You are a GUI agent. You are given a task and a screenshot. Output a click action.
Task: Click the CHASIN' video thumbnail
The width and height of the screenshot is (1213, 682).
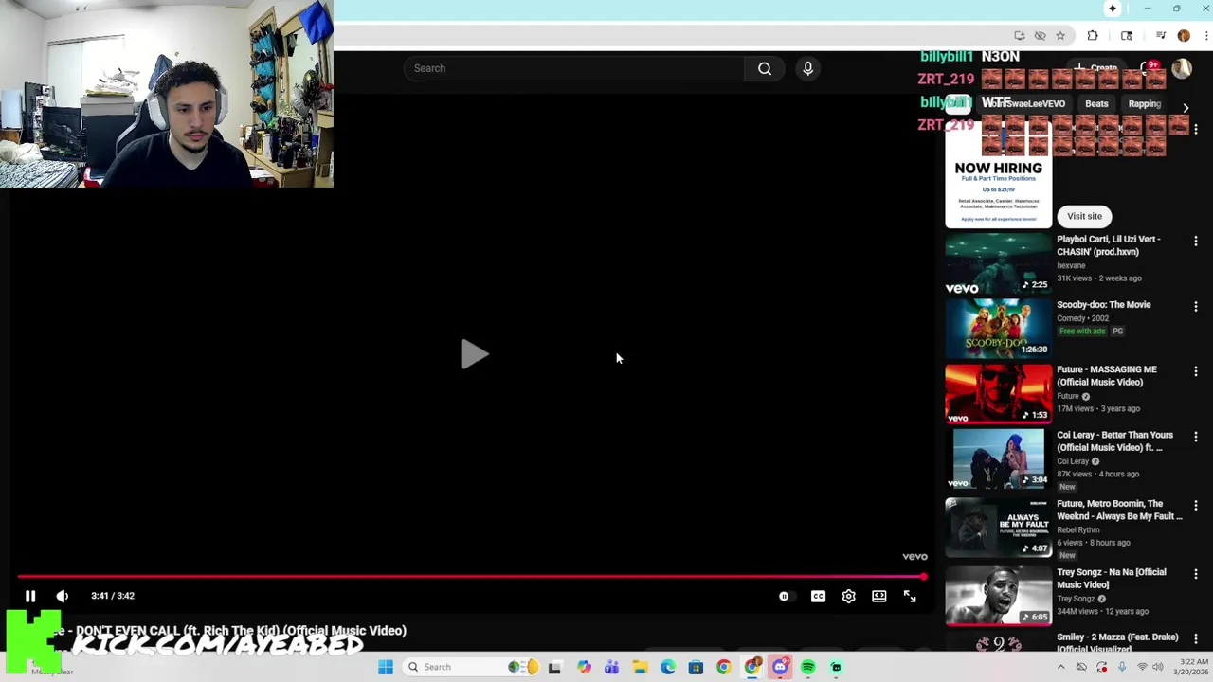tap(998, 264)
